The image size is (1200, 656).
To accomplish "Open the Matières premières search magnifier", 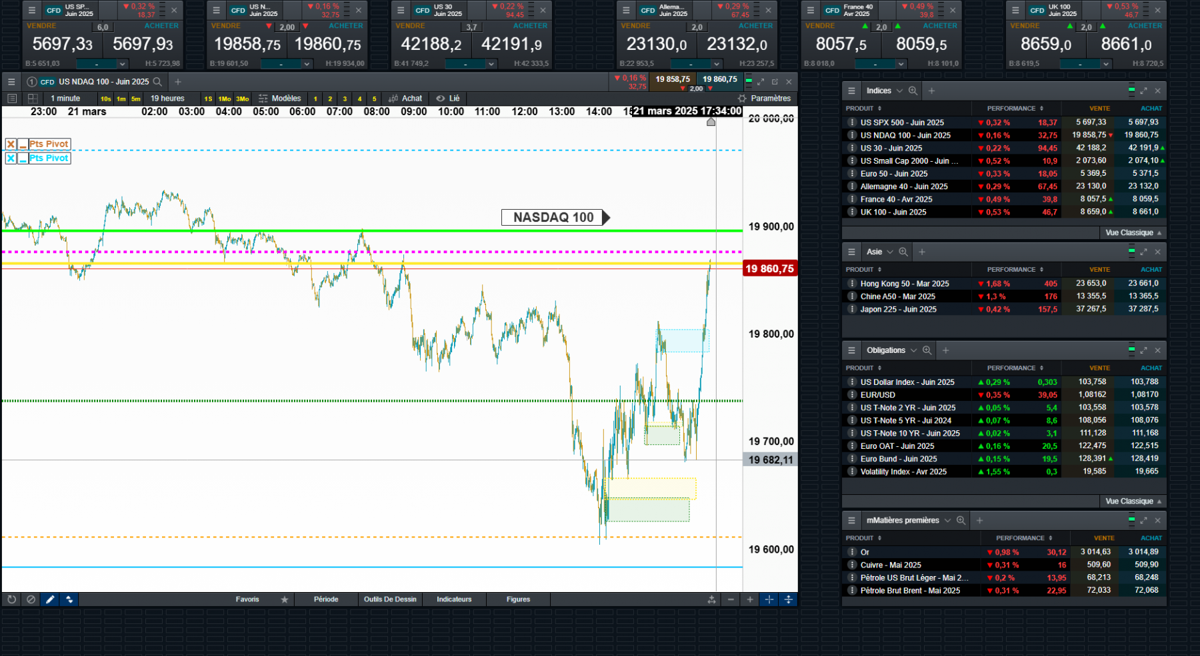I will click(x=961, y=520).
